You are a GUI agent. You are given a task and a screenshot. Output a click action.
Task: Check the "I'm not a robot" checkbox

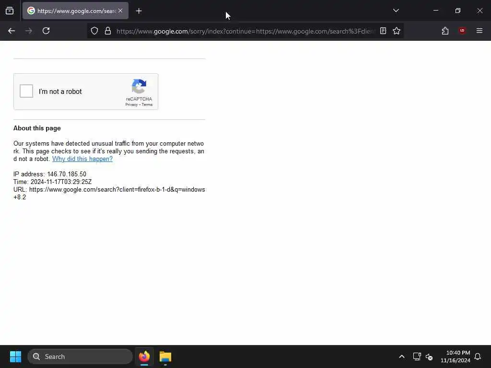coord(26,91)
